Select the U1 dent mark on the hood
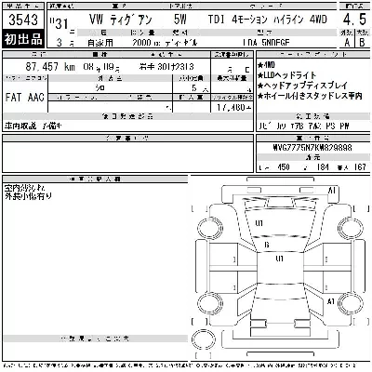Viewport: 372px width, 372px height. click(259, 223)
